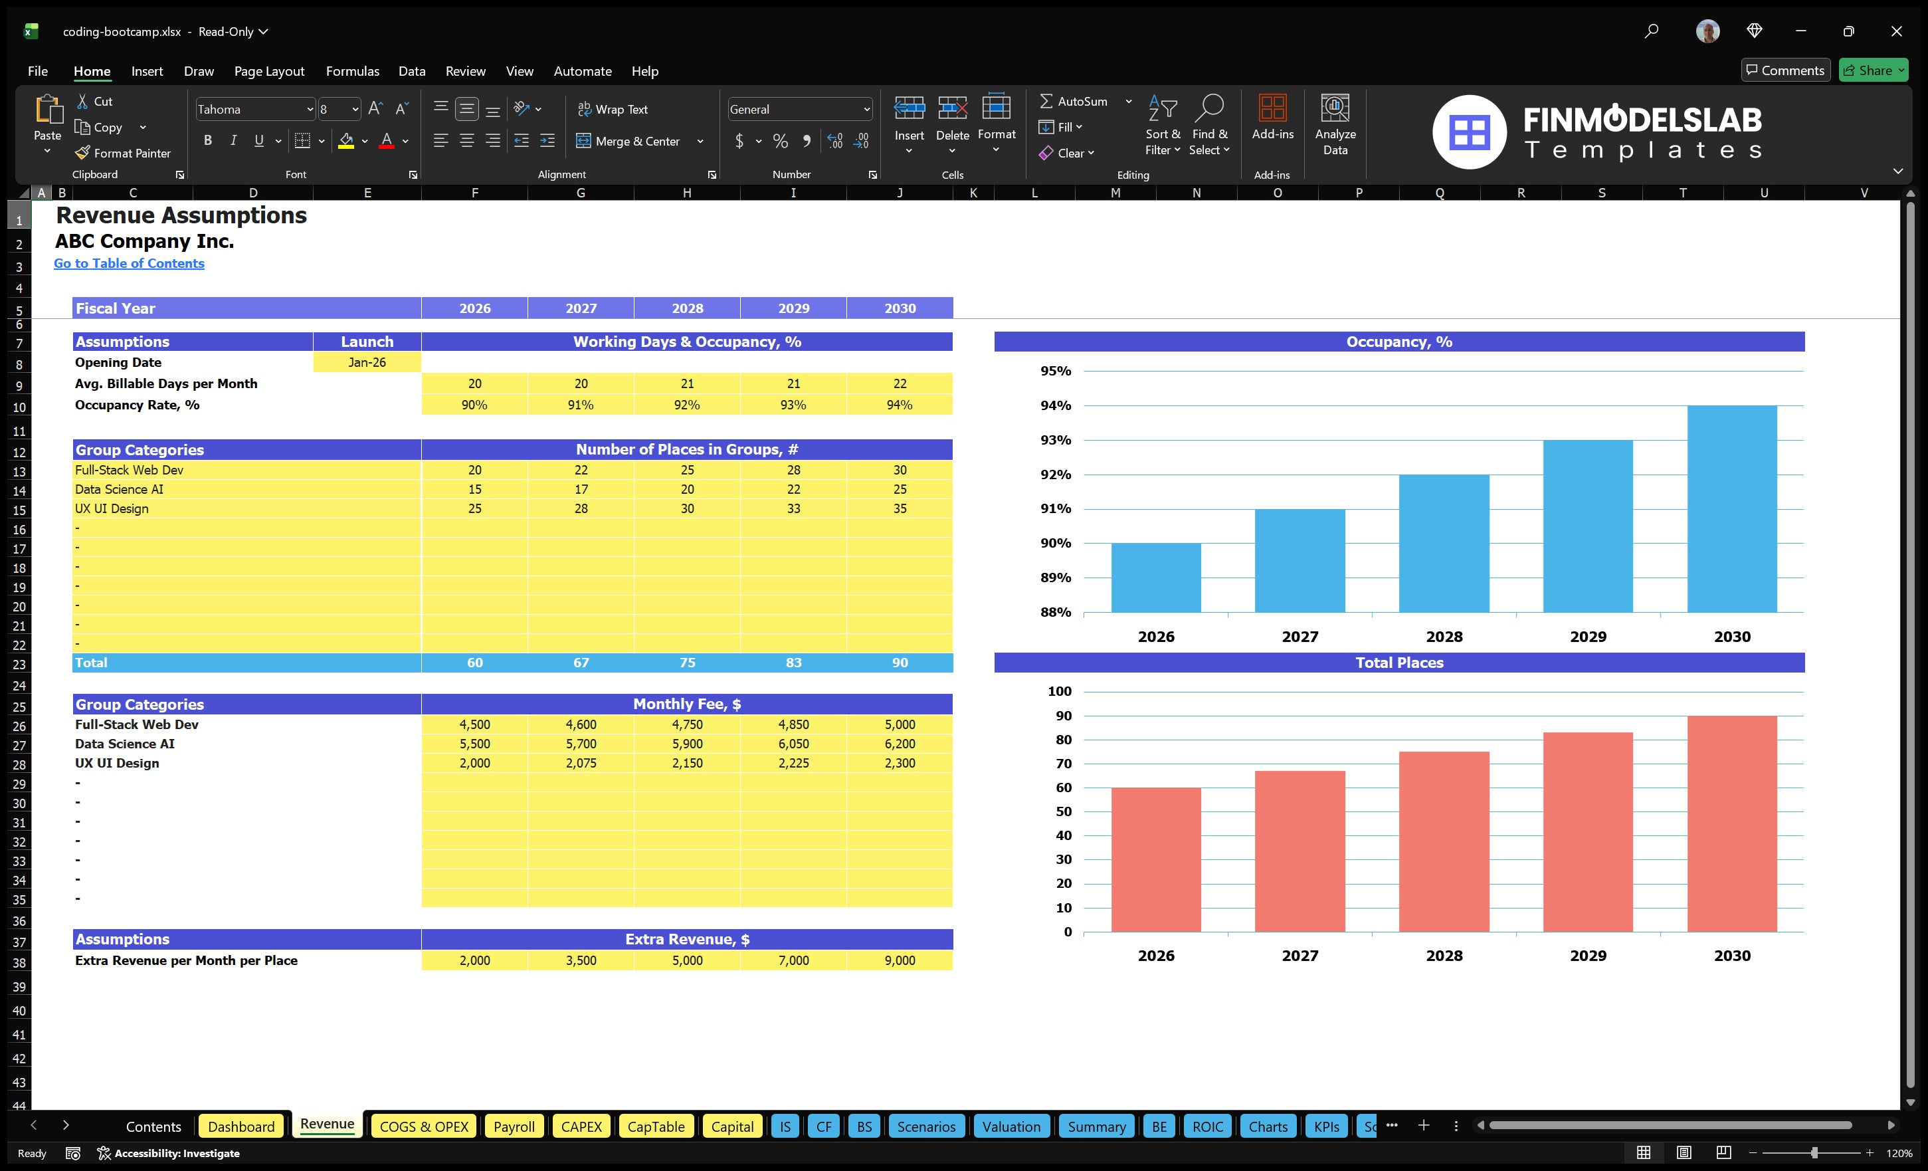Open the number format dropdown

pyautogui.click(x=867, y=109)
